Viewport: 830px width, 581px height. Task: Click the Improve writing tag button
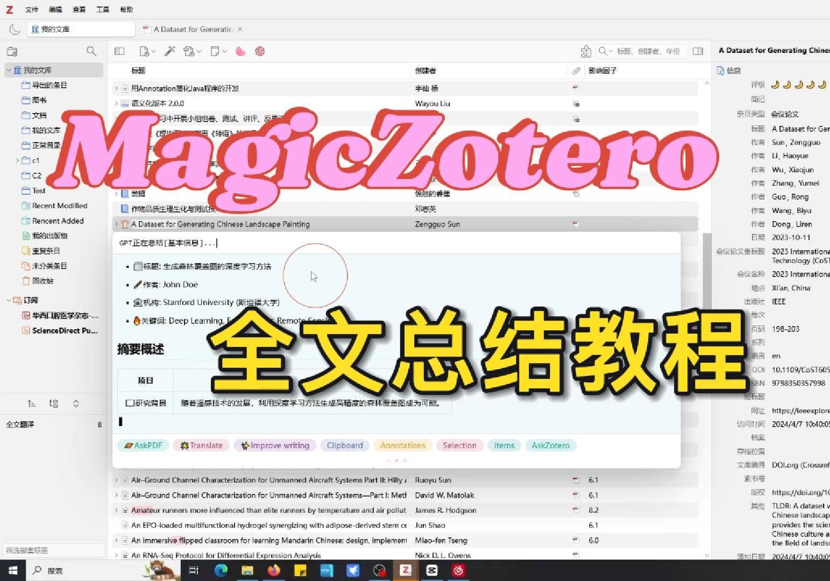275,445
